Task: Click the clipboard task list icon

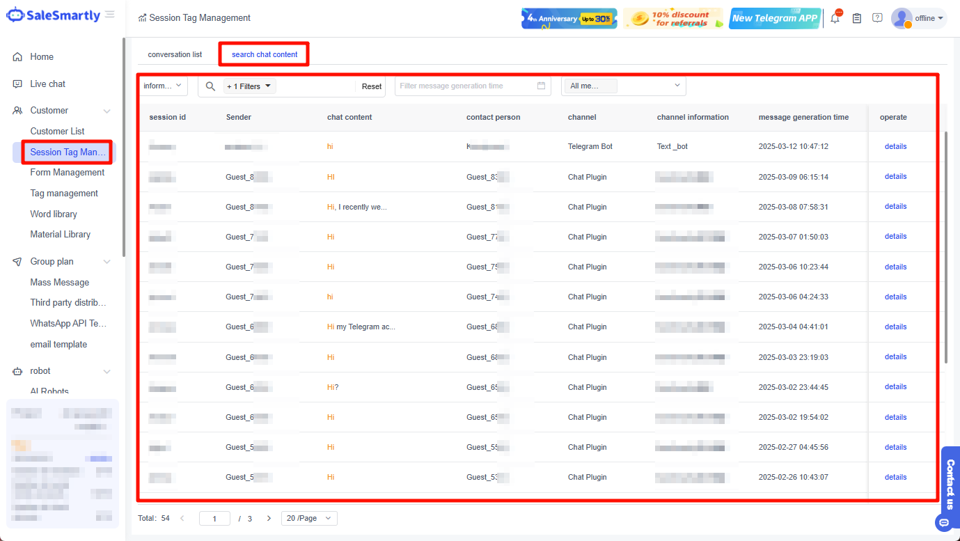Action: point(857,17)
